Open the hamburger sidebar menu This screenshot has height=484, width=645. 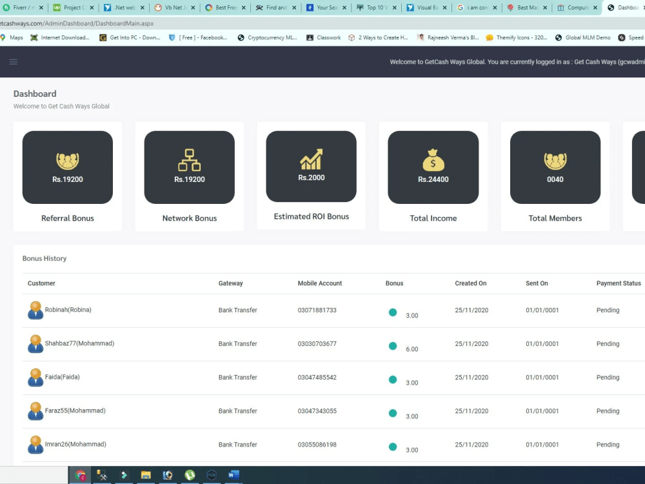13,62
